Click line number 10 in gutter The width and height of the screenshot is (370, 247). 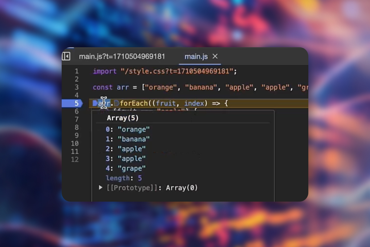[x=75, y=144]
